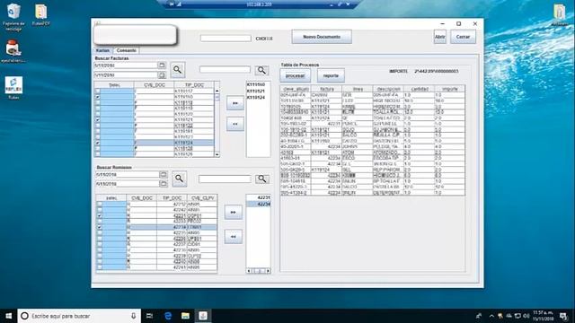
Task: Click the reporte button
Action: 331,75
